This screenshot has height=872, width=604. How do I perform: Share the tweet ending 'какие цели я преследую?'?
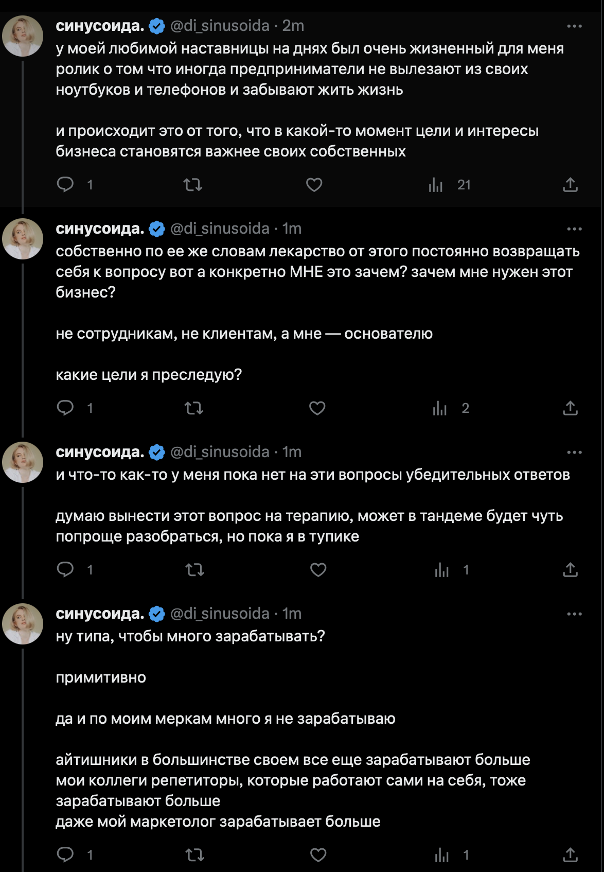(x=570, y=408)
